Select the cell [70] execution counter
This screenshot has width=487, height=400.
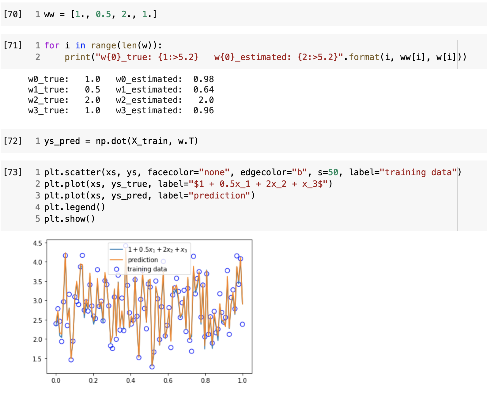[13, 14]
